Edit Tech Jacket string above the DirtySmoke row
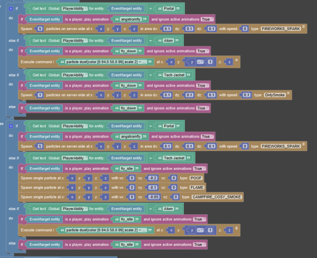The height and width of the screenshot is (258, 317). pos(174,75)
